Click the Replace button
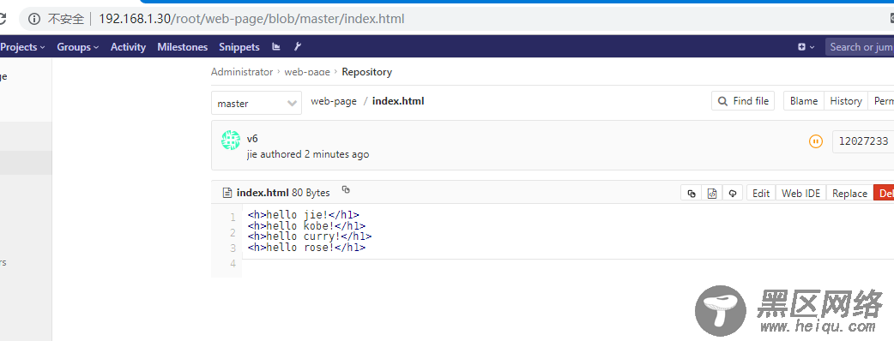The width and height of the screenshot is (894, 341). click(849, 193)
